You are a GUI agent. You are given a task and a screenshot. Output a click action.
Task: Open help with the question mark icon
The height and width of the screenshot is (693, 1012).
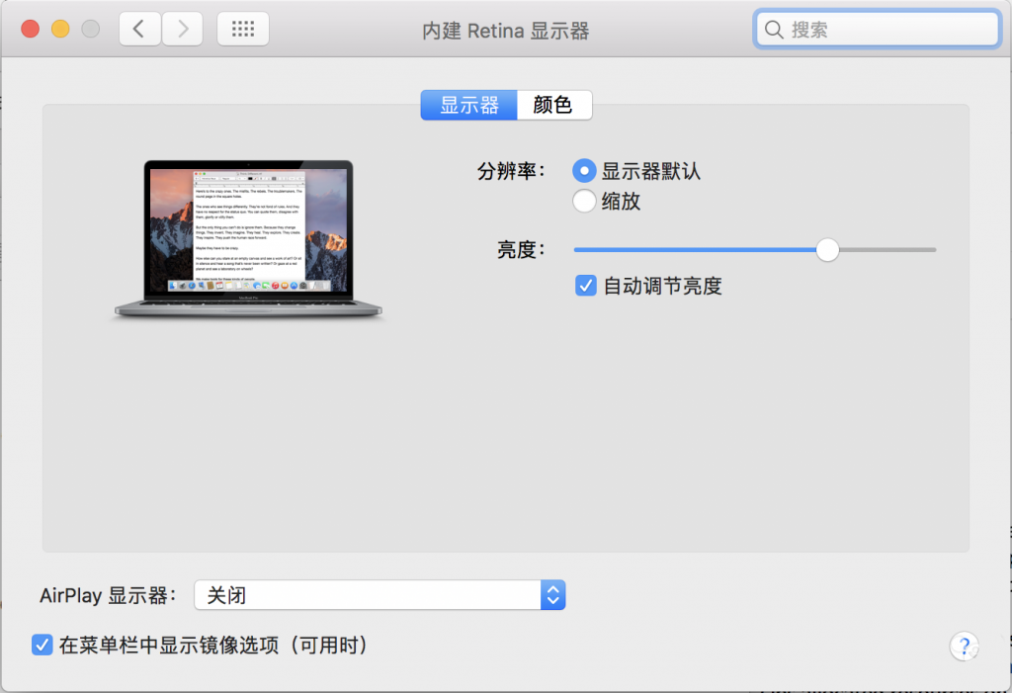[x=964, y=646]
